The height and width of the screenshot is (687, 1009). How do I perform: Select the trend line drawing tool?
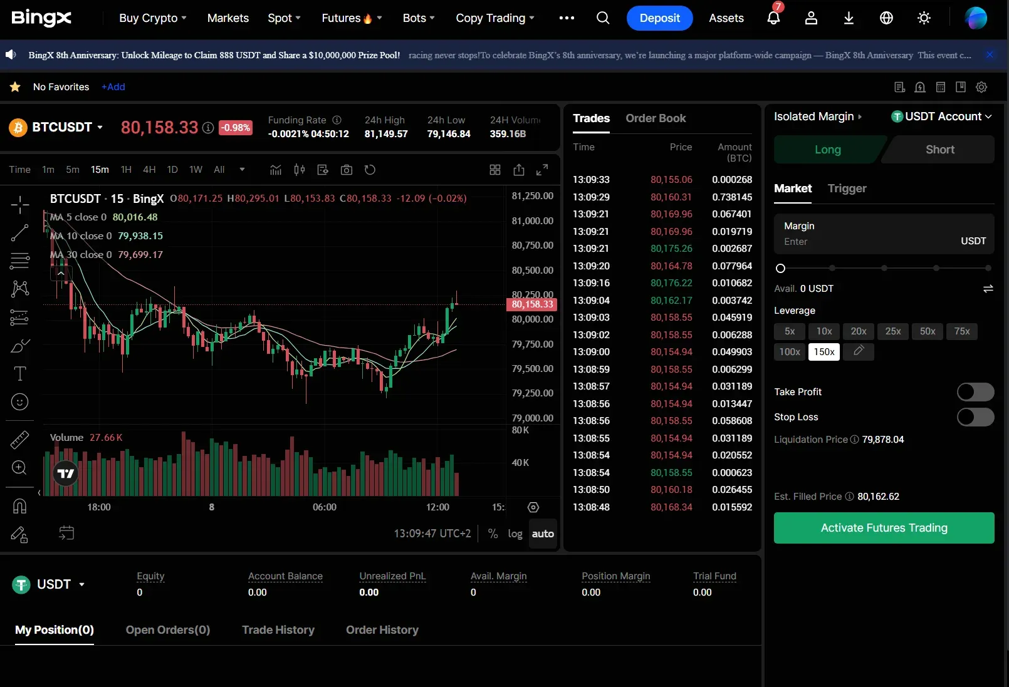(x=19, y=233)
